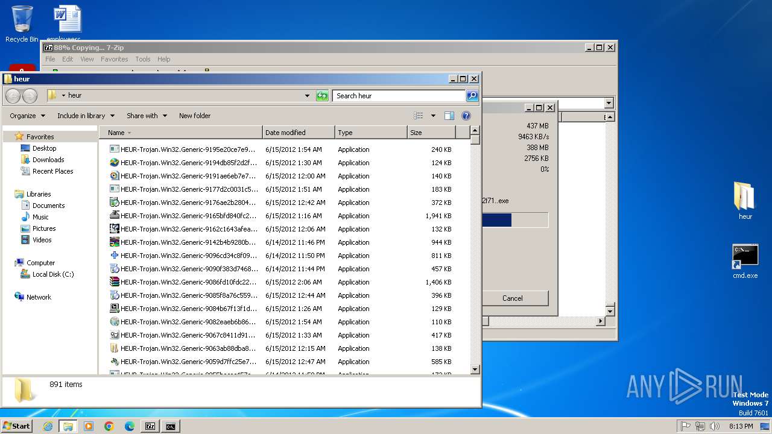The image size is (772, 434).
Task: Open Internet Explorer from taskbar
Action: pos(48,426)
